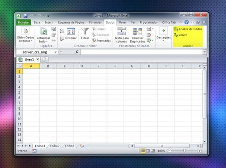Go to last sheet navigation arrow
This screenshot has height=168, width=226.
pos(30,146)
